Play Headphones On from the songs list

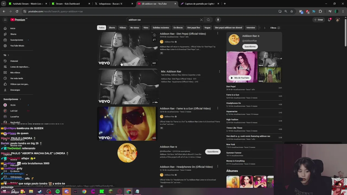[254, 105]
